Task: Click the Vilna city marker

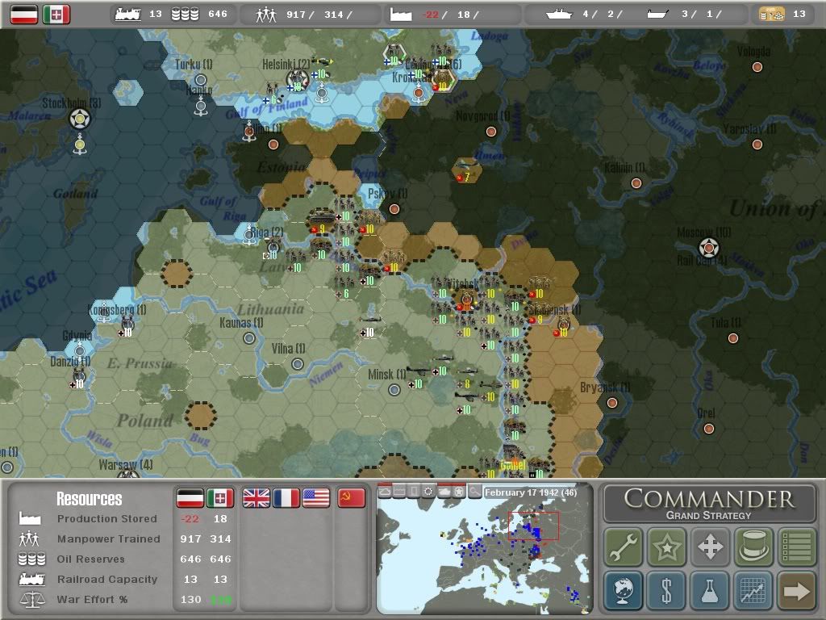Action: 298,364
